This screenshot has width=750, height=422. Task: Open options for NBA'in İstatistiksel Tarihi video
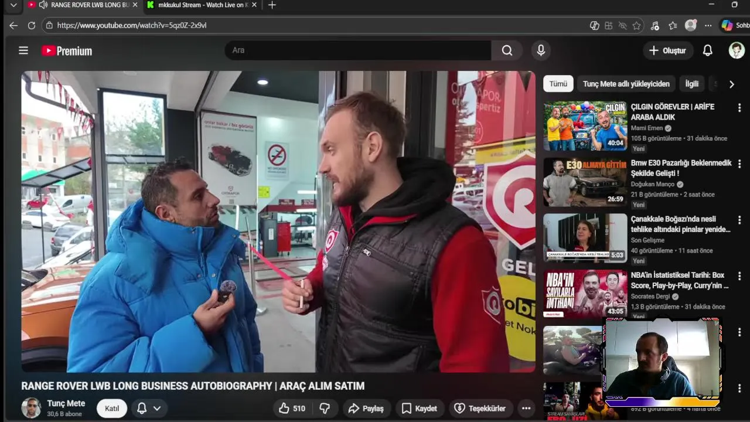coord(739,276)
